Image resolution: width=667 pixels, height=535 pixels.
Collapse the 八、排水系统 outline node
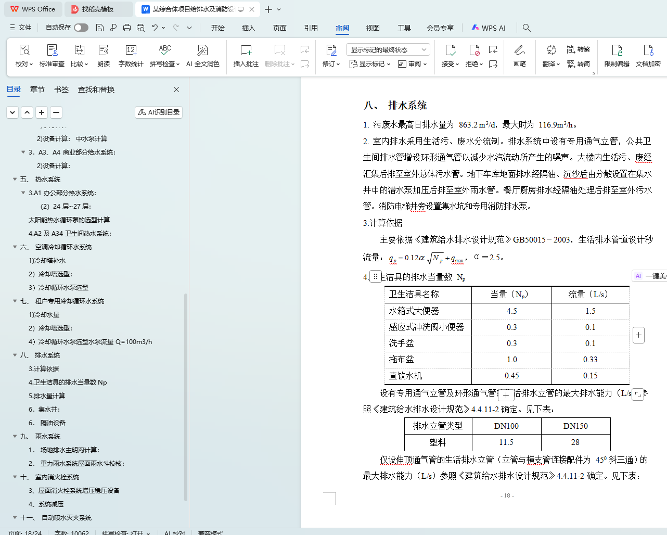tap(15, 355)
